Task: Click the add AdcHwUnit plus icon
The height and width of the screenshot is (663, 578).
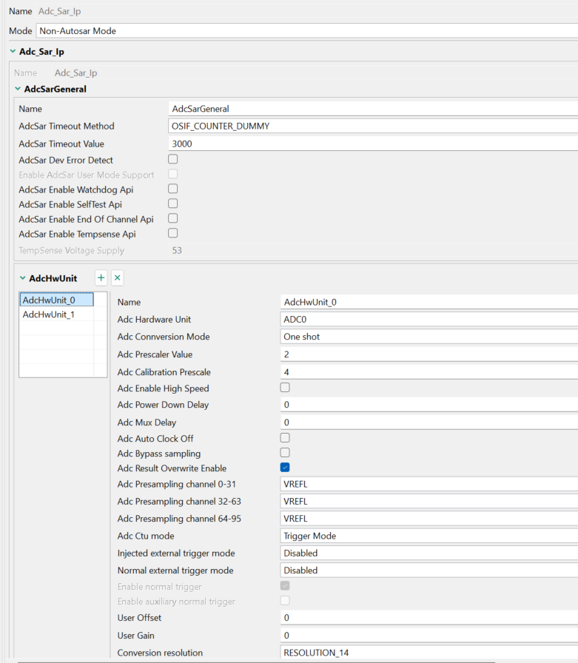Action: tap(101, 277)
